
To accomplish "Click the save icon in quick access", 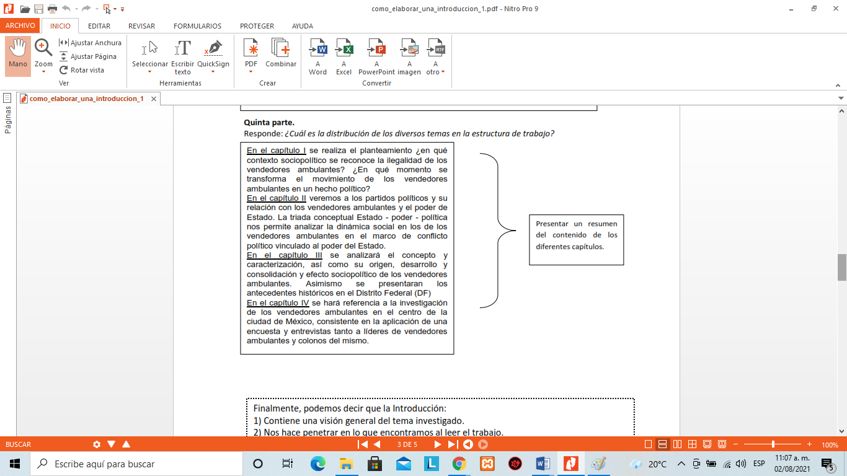I will (39, 9).
